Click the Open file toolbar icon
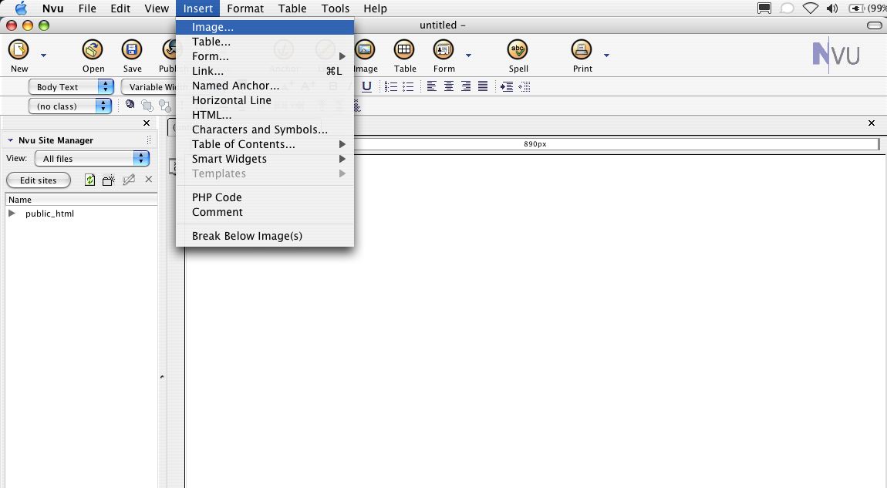This screenshot has height=488, width=887. click(93, 51)
